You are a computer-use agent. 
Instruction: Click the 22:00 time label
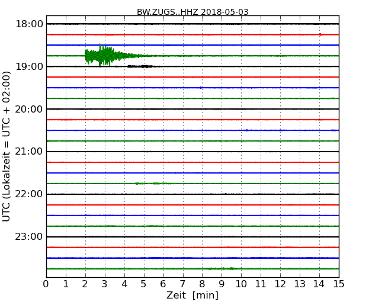(x=29, y=194)
